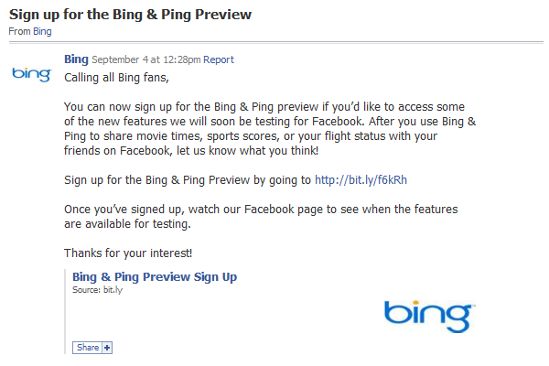Image resolution: width=549 pixels, height=366 pixels.
Task: Click the Share button
Action: [88, 348]
